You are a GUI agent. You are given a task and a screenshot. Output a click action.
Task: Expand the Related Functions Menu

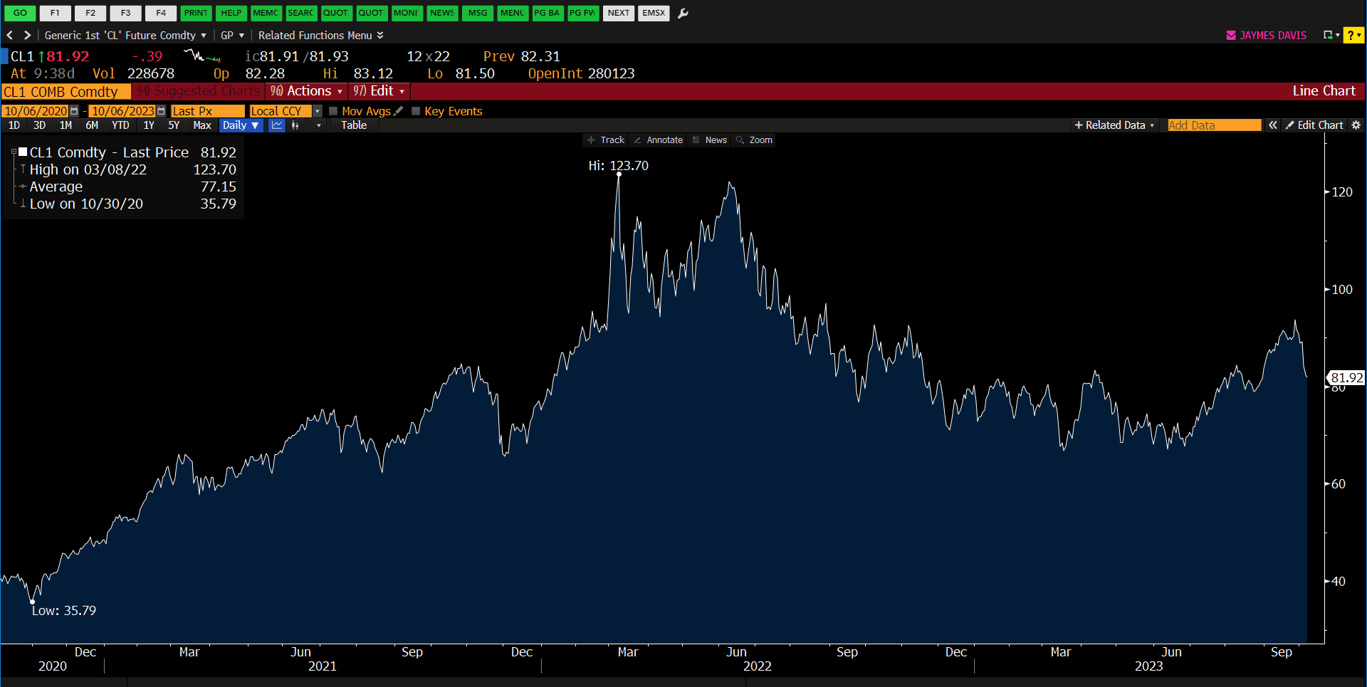pyautogui.click(x=320, y=35)
